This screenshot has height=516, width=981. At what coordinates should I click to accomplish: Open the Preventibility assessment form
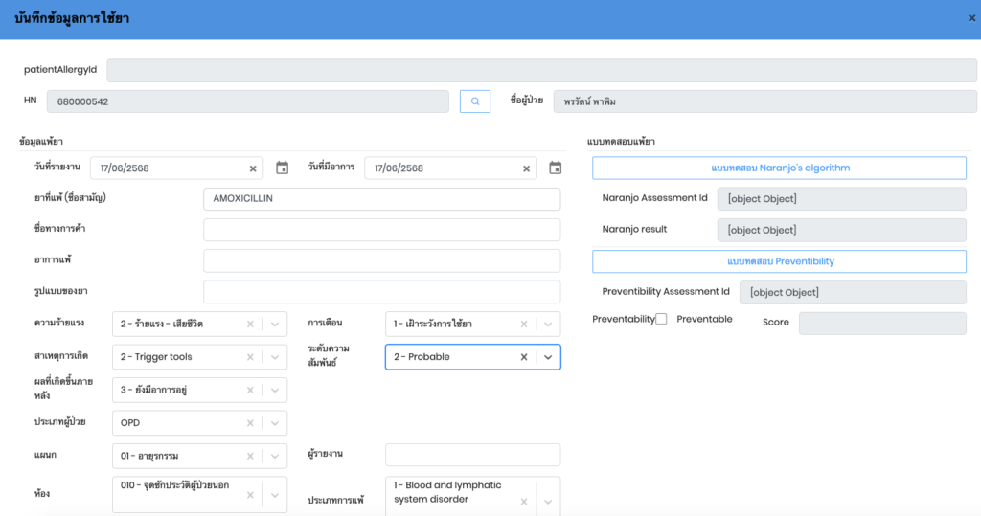pos(779,261)
